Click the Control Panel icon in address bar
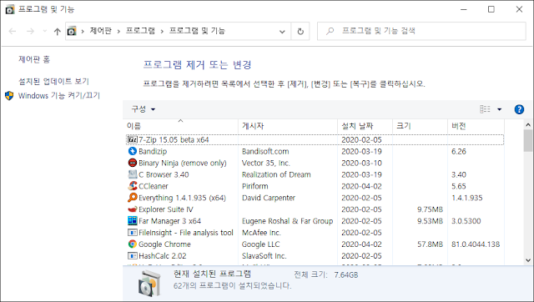Screen dimensions: 534x302 coord(72,32)
